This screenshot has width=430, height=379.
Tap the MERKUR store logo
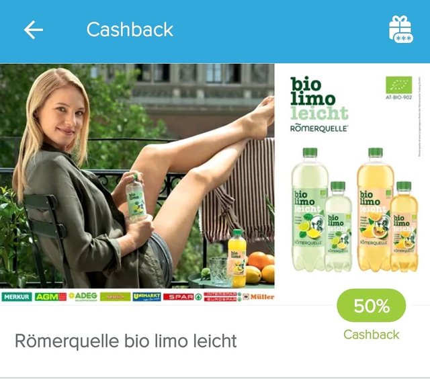[16, 297]
